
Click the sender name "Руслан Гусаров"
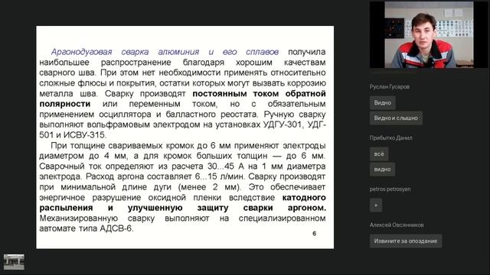click(x=390, y=86)
